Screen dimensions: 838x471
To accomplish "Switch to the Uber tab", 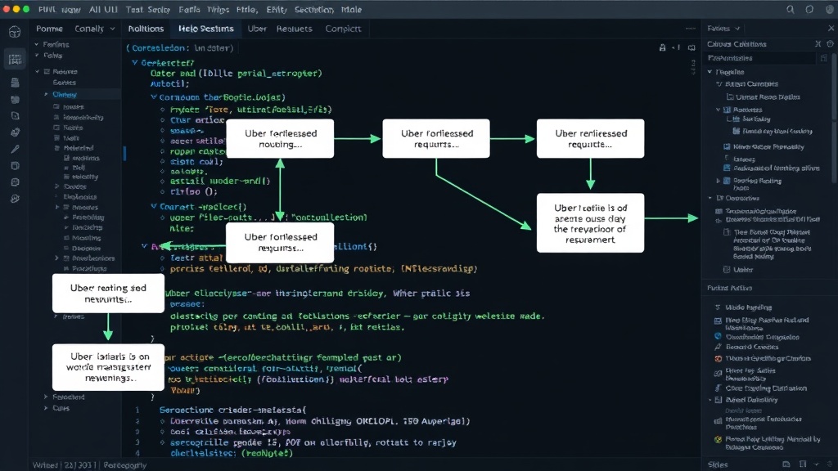I will tap(256, 29).
